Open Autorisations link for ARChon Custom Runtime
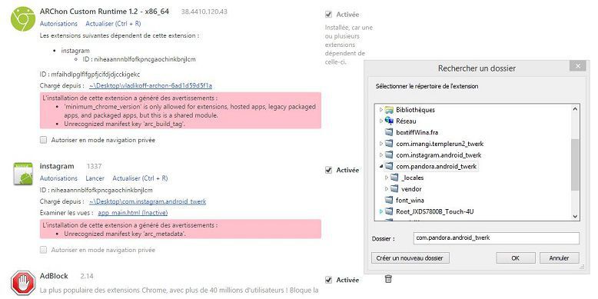 [x=58, y=24]
